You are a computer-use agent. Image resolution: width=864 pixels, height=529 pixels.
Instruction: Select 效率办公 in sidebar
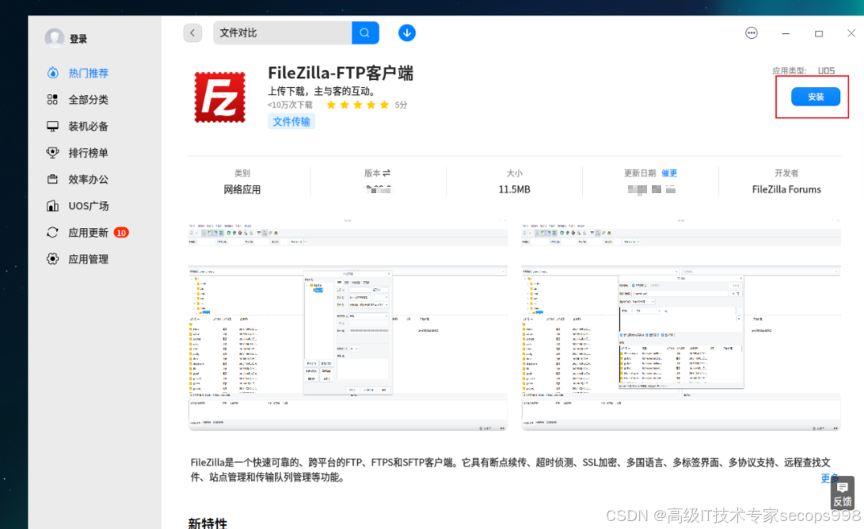88,179
